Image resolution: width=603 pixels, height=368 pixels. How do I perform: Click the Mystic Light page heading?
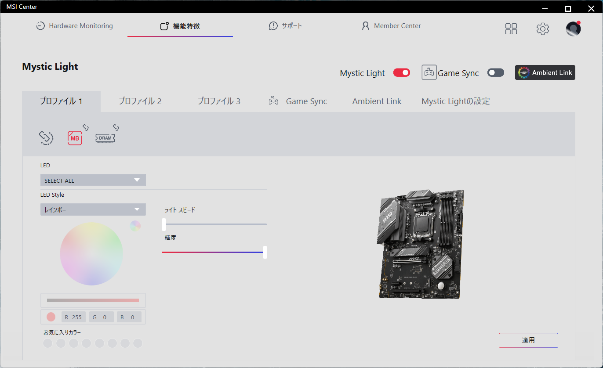(x=50, y=67)
